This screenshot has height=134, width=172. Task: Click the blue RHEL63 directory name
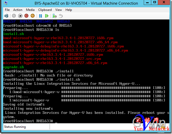pyautogui.click(x=63, y=21)
